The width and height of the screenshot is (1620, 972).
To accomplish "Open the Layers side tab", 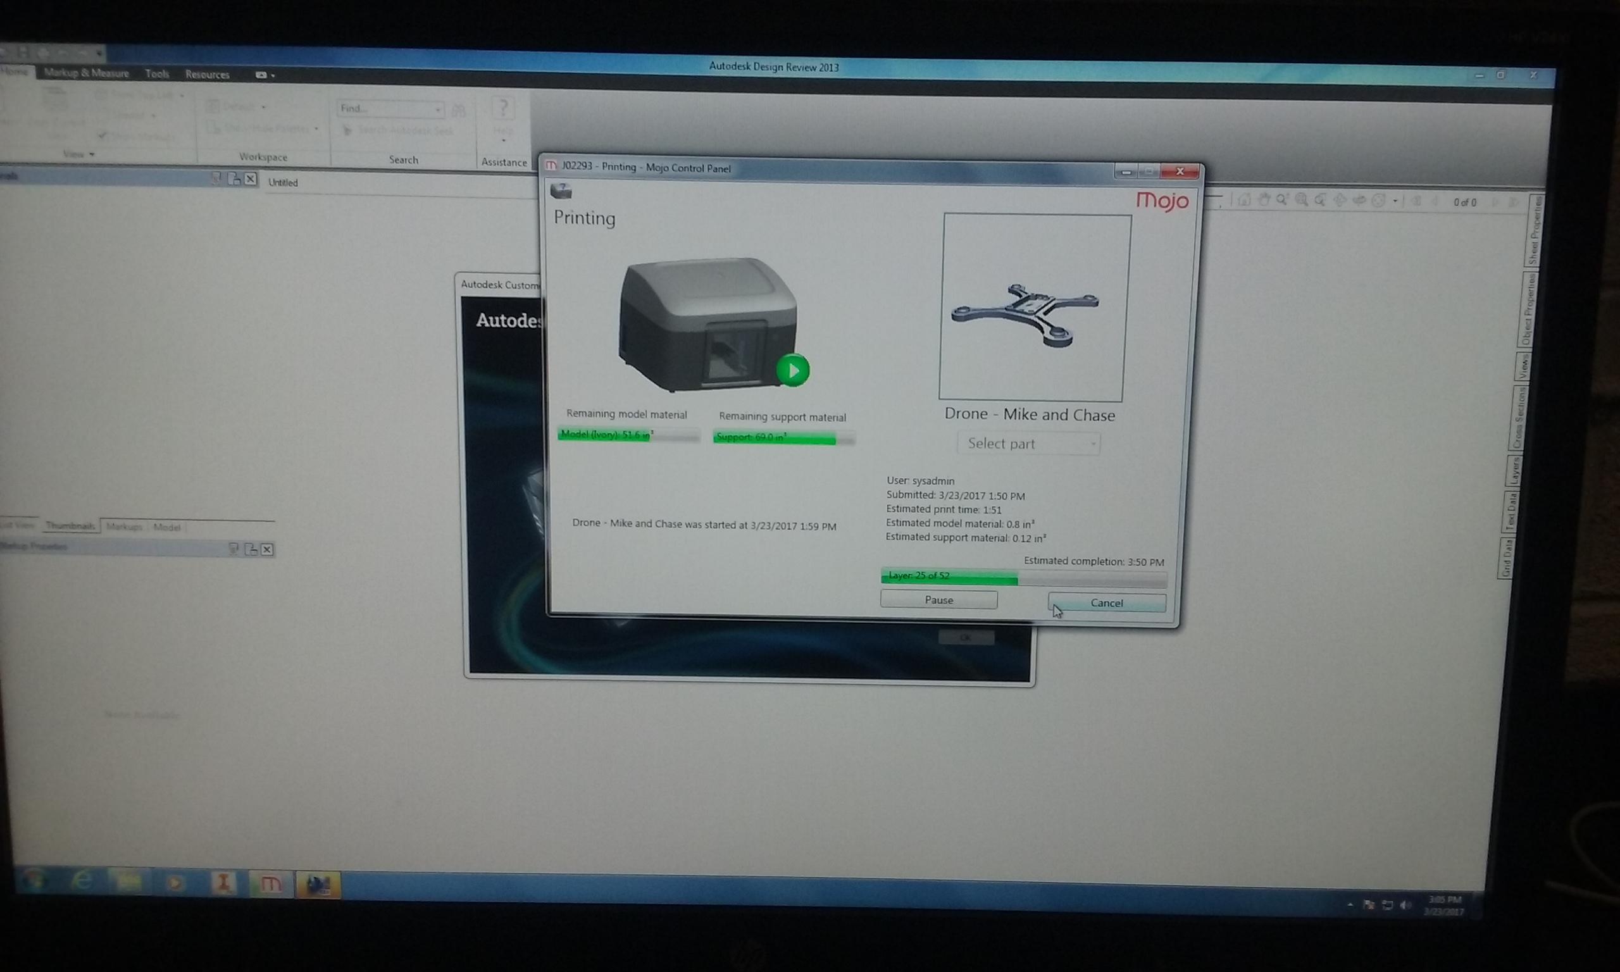I will click(x=1513, y=471).
